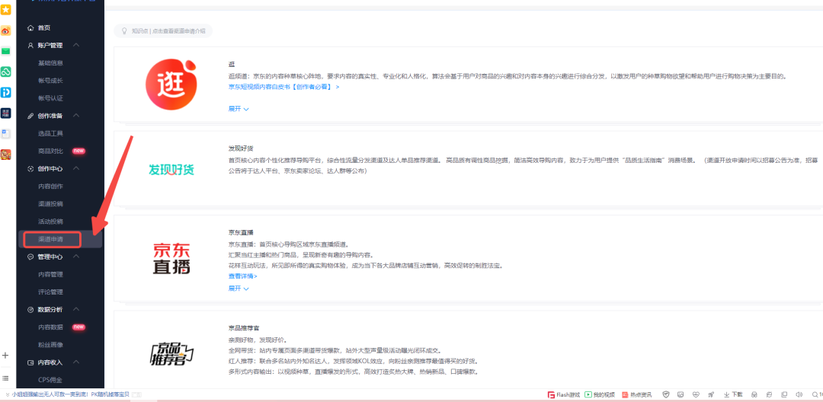This screenshot has width=823, height=402.
Task: Click the 京东直播 card heading text
Action: (x=241, y=232)
